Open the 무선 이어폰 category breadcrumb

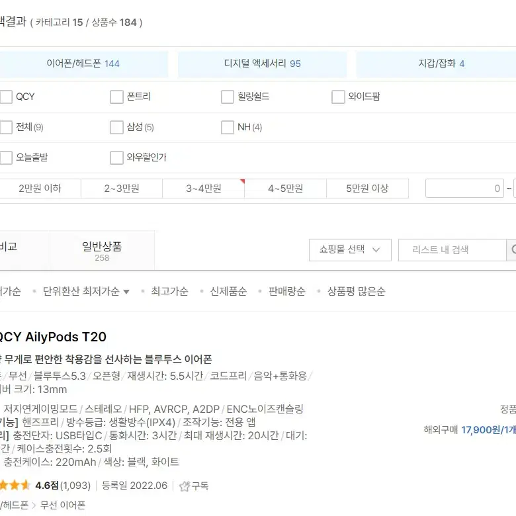[63, 505]
